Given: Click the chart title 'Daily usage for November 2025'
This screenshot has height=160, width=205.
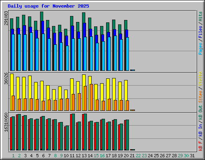Looking at the screenshot, I should [48, 6].
